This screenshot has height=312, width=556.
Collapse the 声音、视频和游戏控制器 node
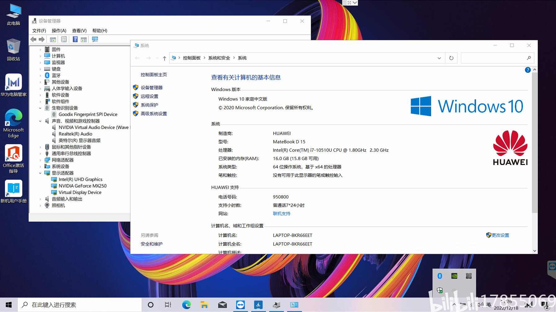tap(40, 121)
